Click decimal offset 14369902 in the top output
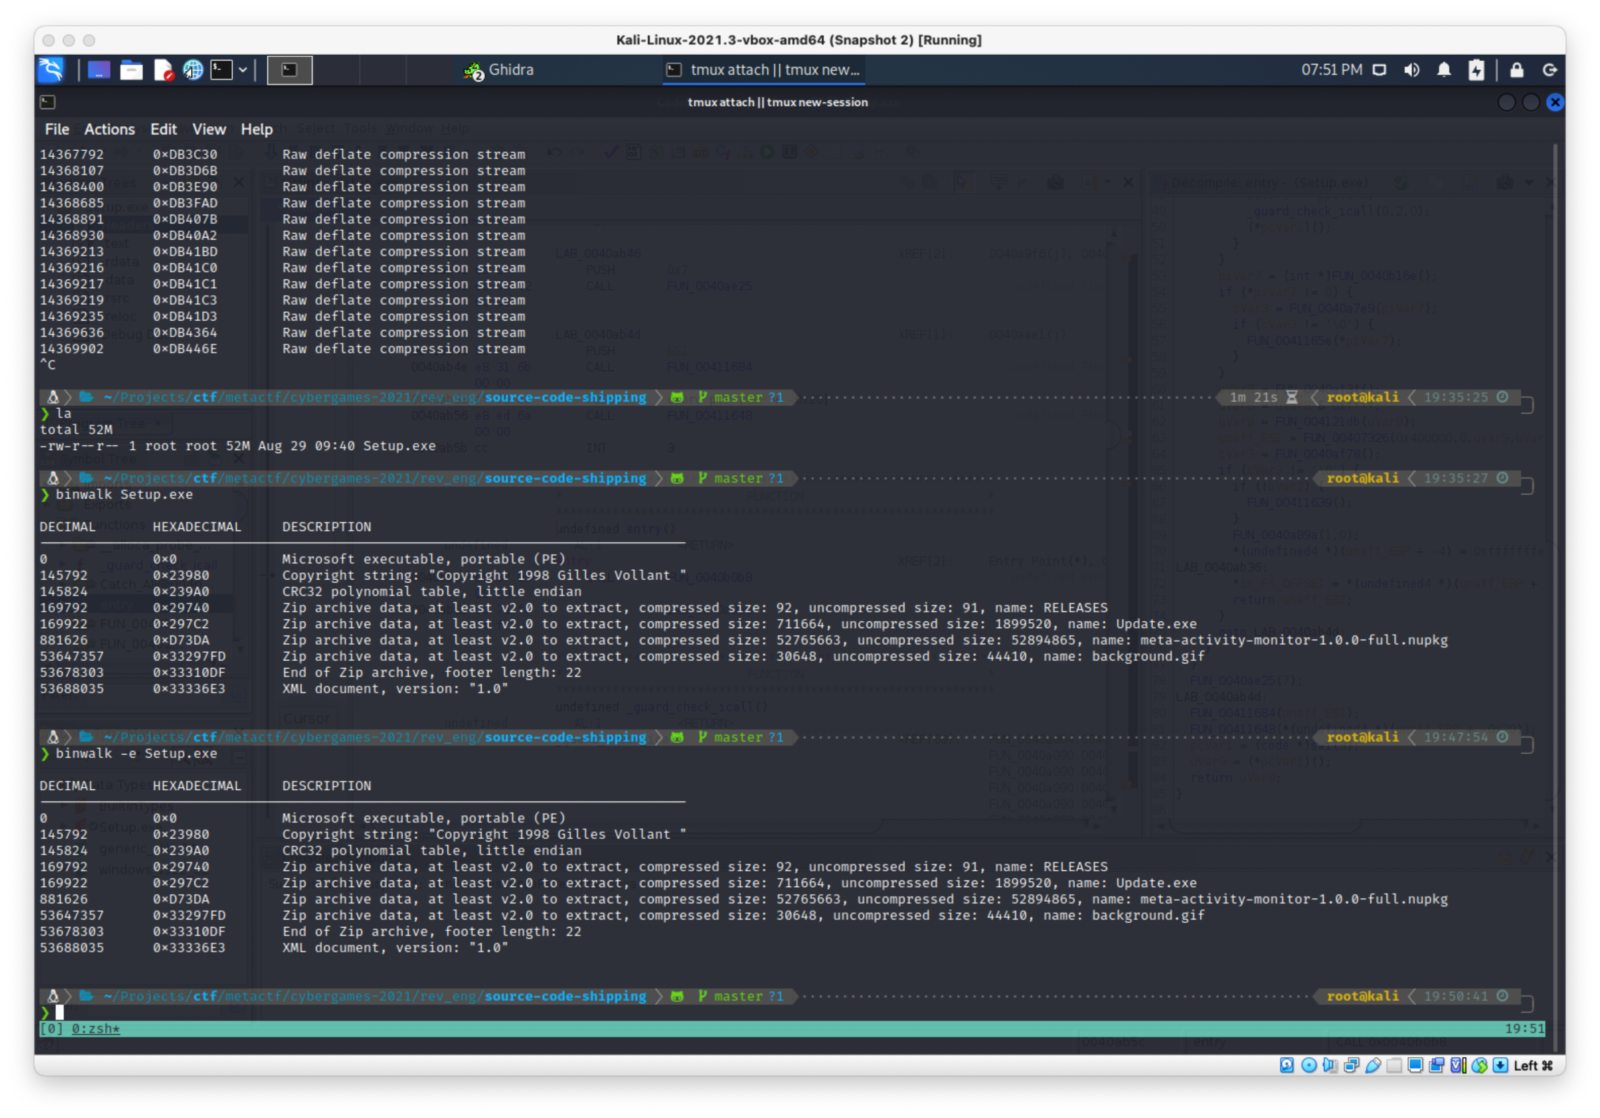This screenshot has height=1118, width=1600. (72, 348)
